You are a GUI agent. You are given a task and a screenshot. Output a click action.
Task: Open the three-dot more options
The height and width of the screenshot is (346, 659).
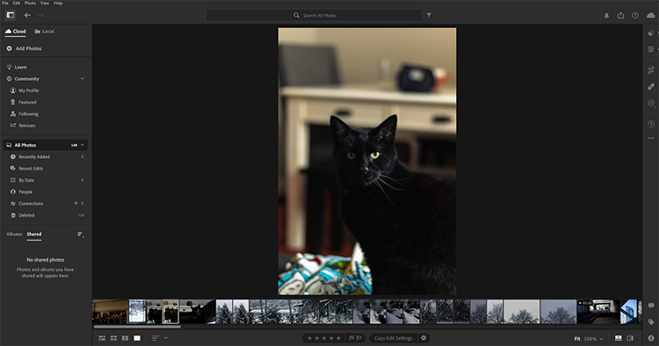651,138
